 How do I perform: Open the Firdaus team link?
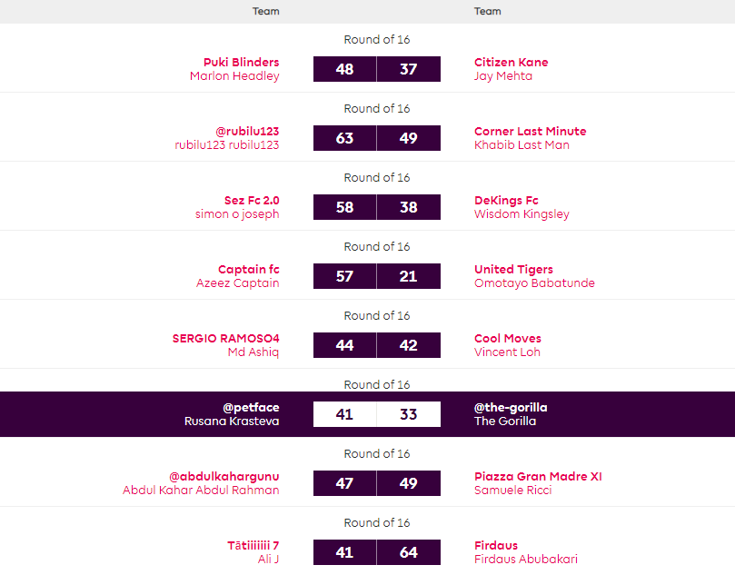tap(496, 546)
